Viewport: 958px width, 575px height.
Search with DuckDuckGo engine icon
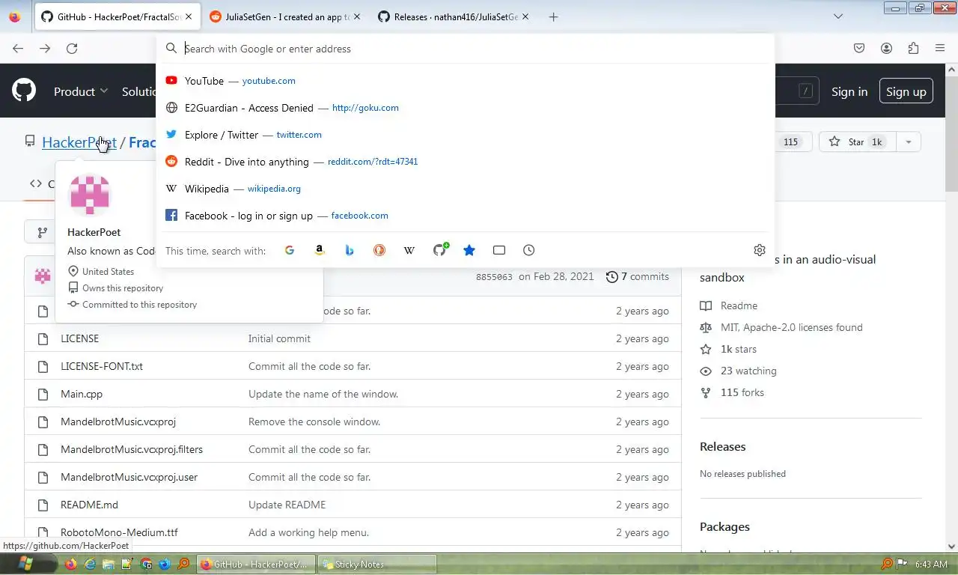pyautogui.click(x=379, y=250)
